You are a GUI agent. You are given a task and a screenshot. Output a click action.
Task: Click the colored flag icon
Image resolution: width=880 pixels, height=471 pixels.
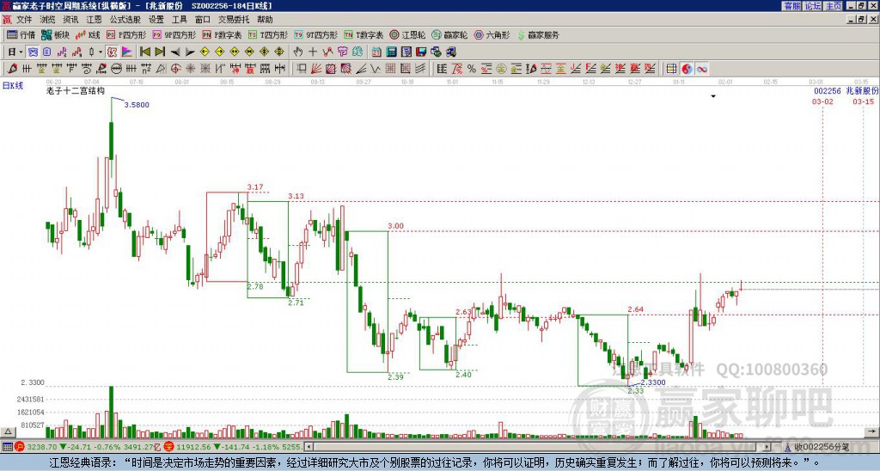point(127,52)
